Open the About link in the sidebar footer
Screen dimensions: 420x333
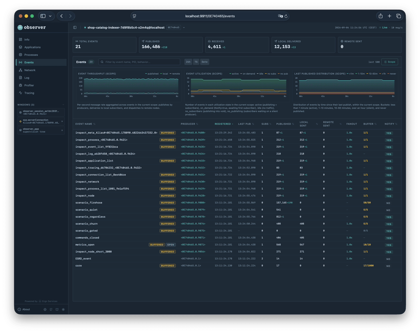(24, 309)
